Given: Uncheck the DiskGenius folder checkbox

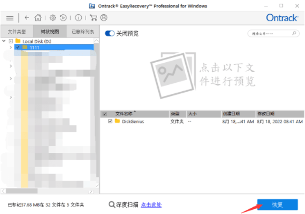Looking at the screenshot, I should coord(110,121).
